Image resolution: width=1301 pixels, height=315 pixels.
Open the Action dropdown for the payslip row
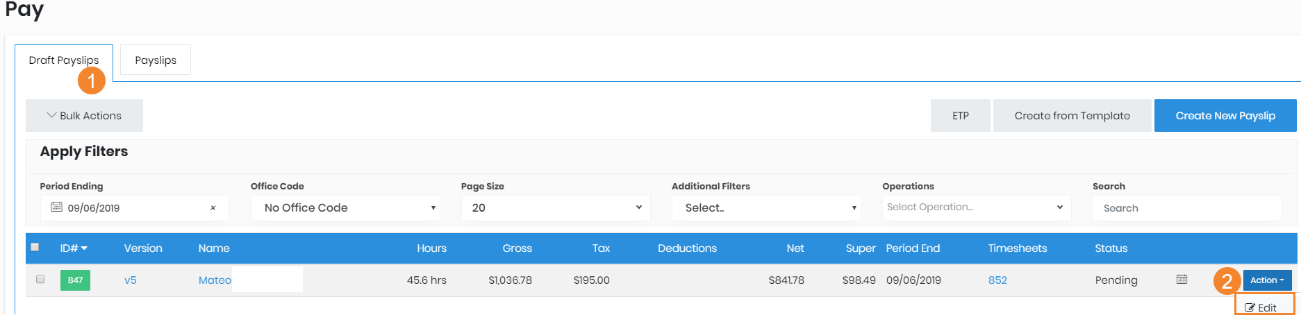point(1267,280)
